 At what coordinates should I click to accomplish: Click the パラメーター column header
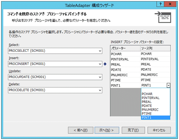click(x=125, y=48)
